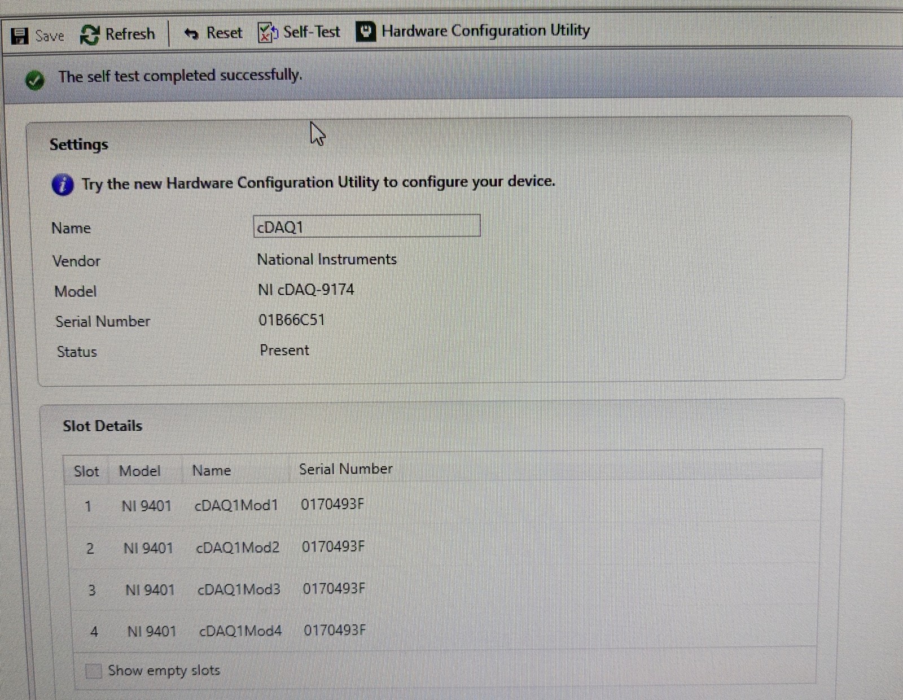Select the cDAQ1Mod2 name cell
Screen dimensions: 903x700
[x=238, y=548]
